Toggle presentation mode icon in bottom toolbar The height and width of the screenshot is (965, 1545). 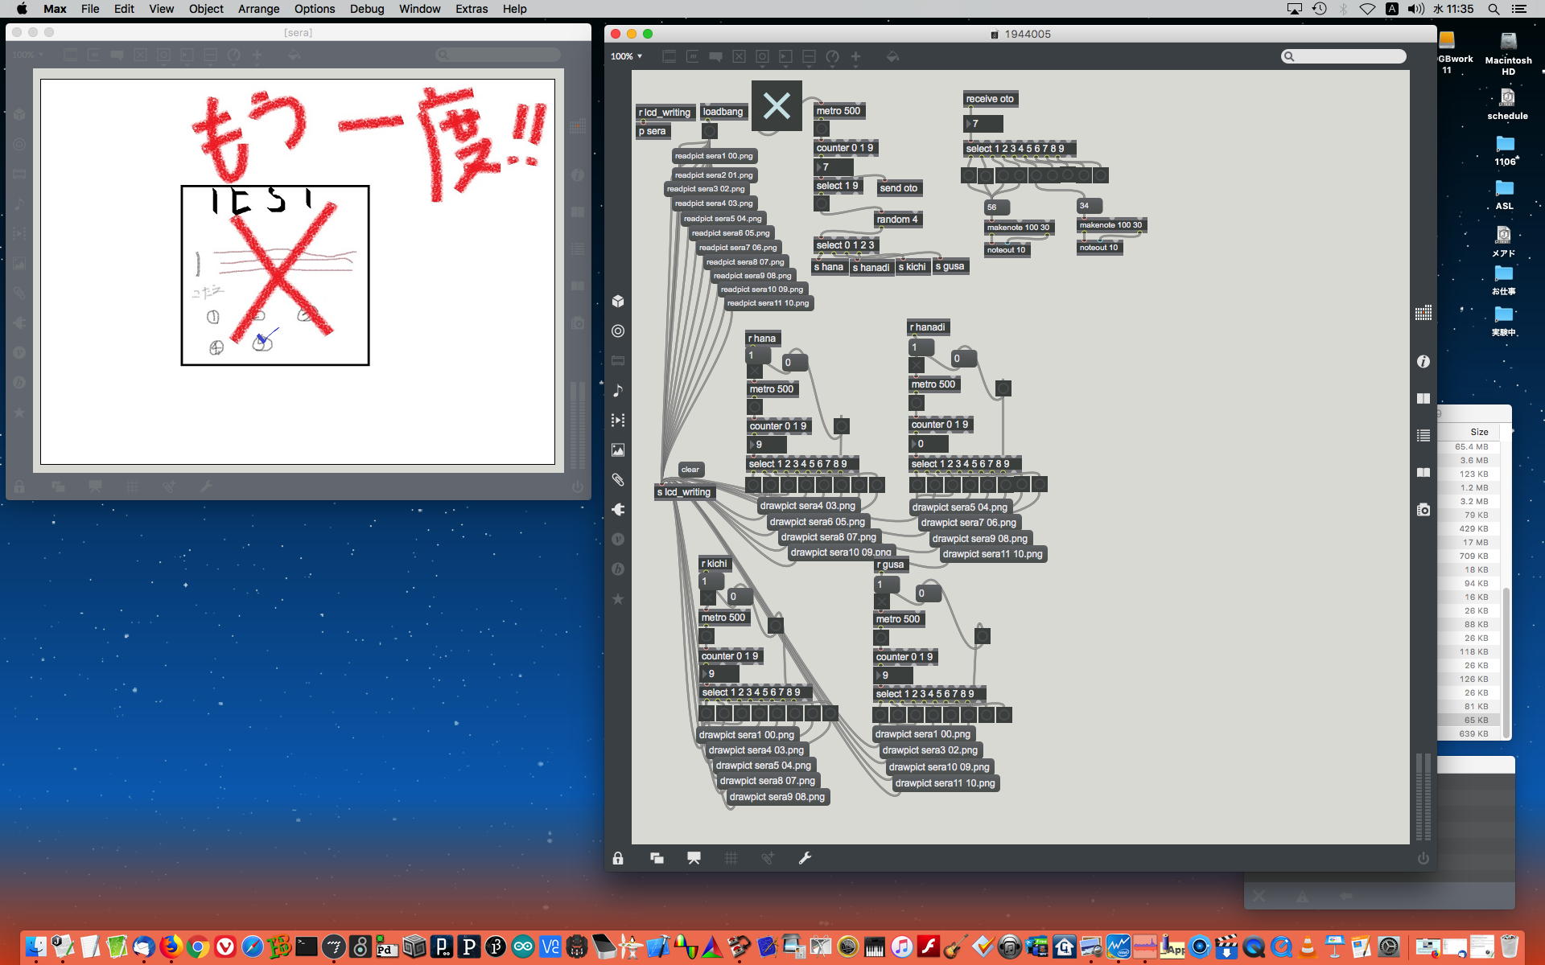point(694,858)
